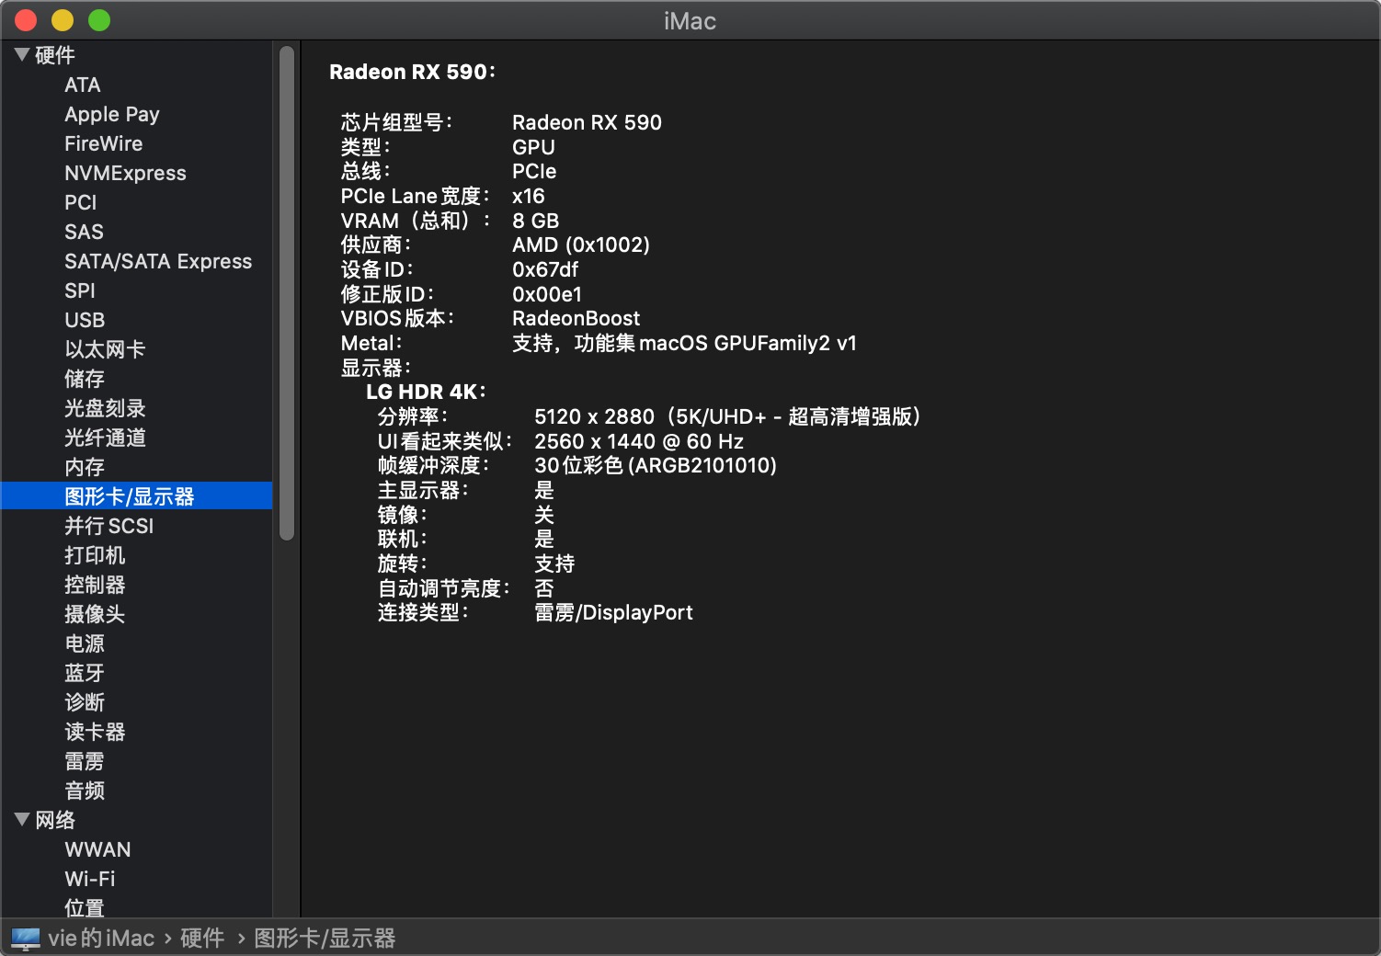Select the 网络 category header

click(x=55, y=820)
